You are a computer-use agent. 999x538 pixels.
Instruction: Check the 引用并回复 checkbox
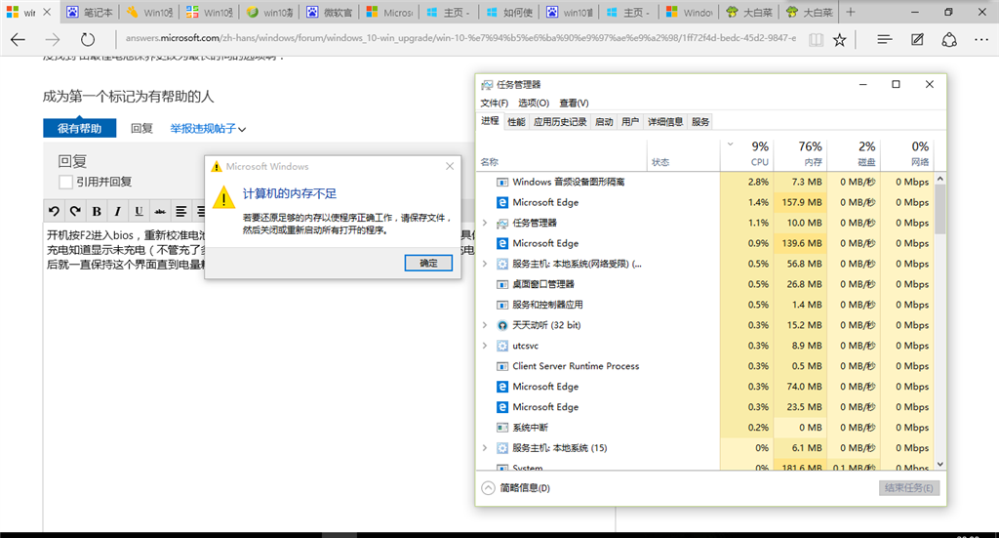pos(65,182)
